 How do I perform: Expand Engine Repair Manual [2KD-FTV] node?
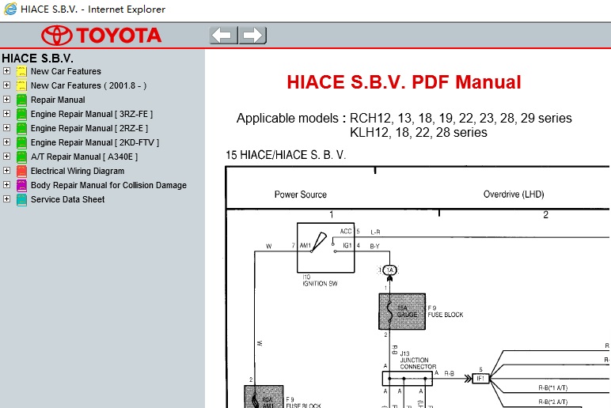tap(6, 142)
